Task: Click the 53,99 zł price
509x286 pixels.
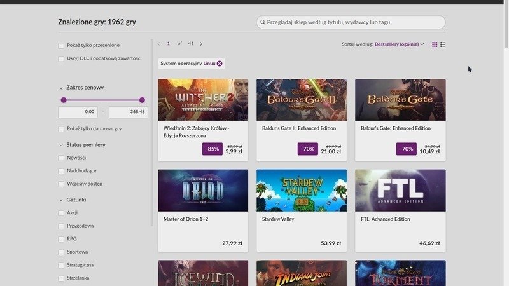Action: coord(331,243)
